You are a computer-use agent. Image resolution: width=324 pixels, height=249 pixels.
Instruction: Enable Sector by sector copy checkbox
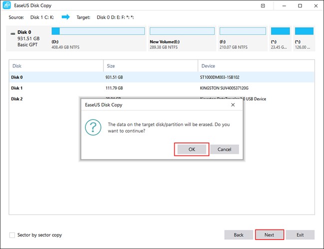coord(12,235)
